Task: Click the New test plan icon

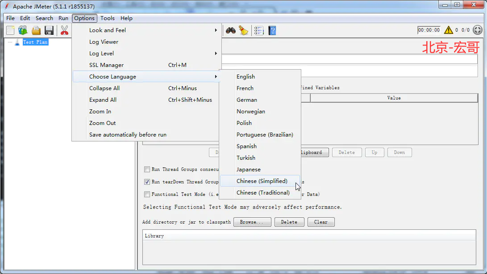Action: tap(10, 30)
